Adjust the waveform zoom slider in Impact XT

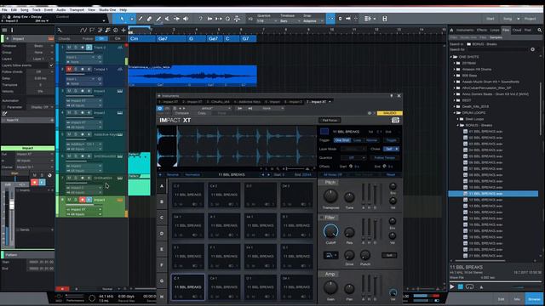[x=295, y=168]
